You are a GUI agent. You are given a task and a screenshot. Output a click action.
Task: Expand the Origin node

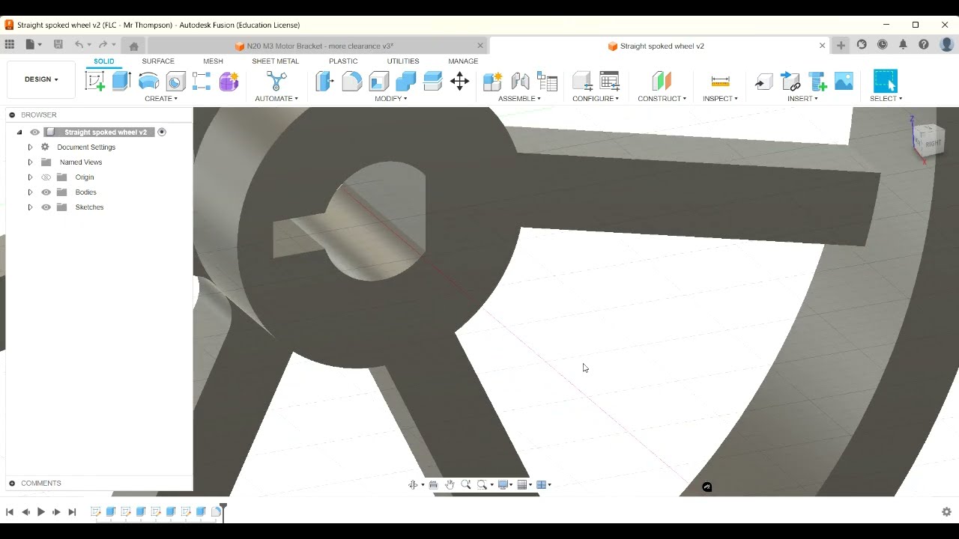tap(30, 177)
